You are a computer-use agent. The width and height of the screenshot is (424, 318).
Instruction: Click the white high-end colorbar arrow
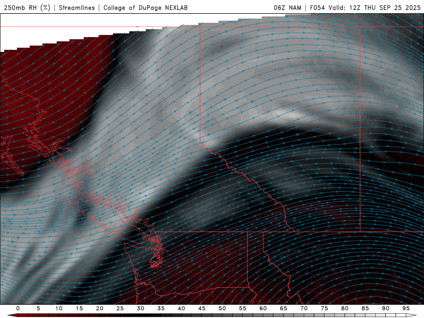tap(411, 315)
